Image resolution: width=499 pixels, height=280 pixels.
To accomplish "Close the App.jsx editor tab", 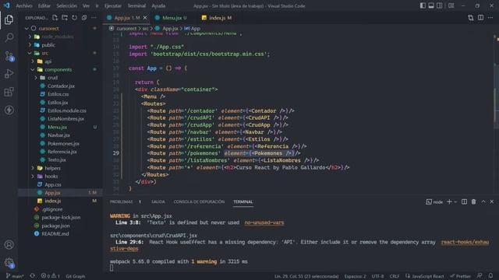I will 145,18.
